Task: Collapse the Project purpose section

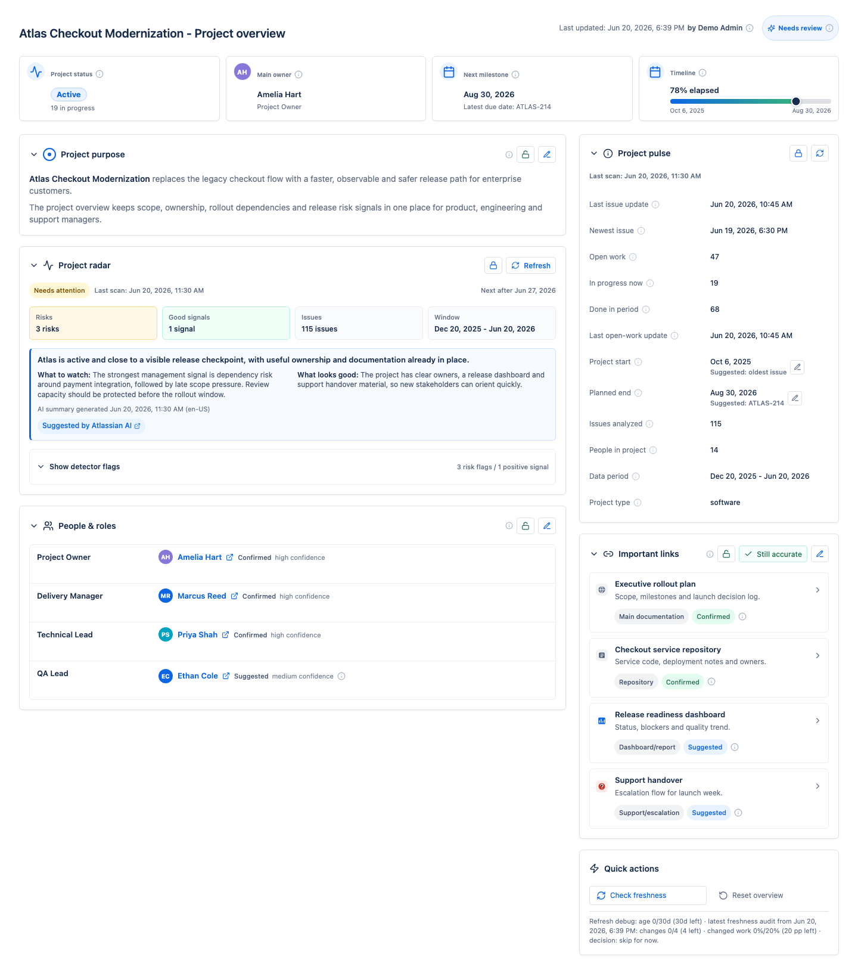Action: [x=34, y=154]
